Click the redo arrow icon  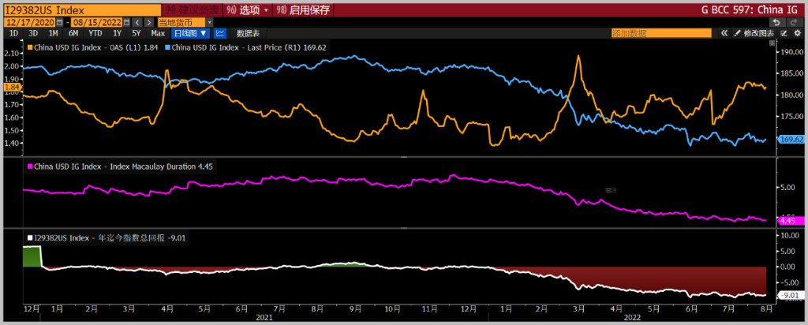pyautogui.click(x=793, y=23)
